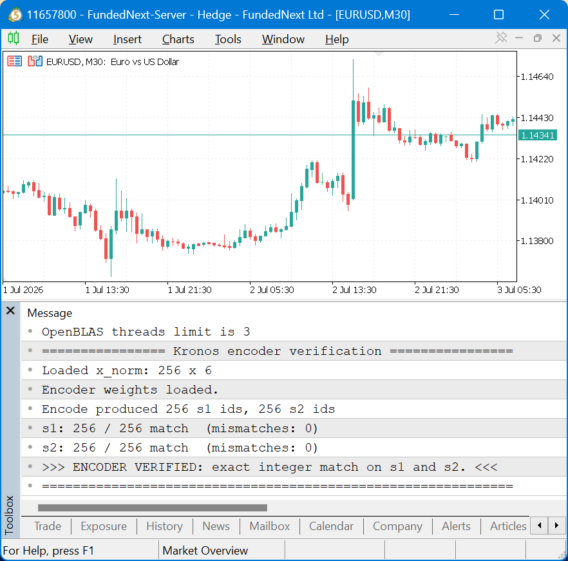Select the 'Loaded x_norm: 256 x 6' row

click(294, 370)
